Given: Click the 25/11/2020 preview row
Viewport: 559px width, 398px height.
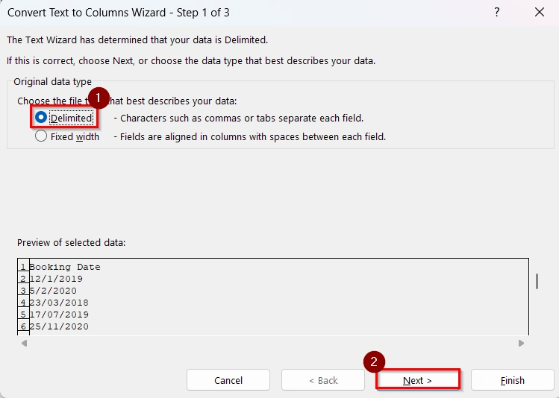Looking at the screenshot, I should click(58, 326).
